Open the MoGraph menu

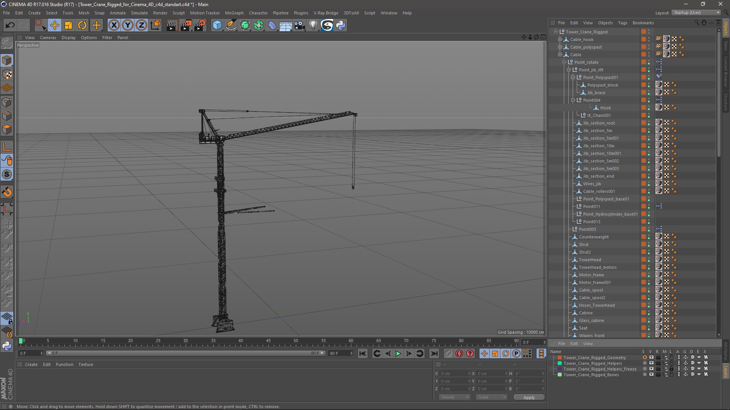(234, 13)
